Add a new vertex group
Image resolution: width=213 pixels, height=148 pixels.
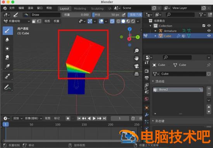point(209,89)
